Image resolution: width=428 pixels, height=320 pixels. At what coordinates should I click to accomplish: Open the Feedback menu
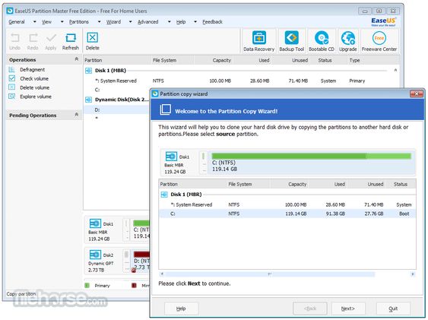point(212,22)
